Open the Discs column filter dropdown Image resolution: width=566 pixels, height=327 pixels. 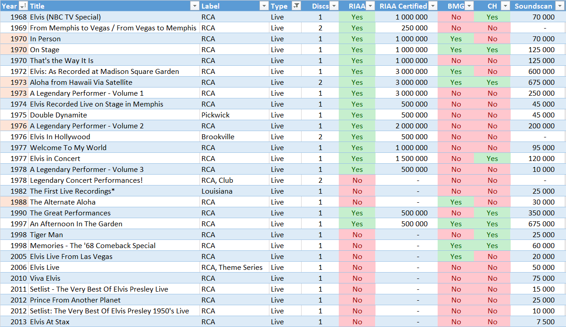coord(334,6)
